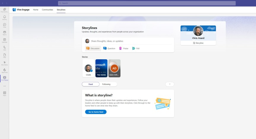Open Teams in the sidebar
This screenshot has width=256, height=139.
click(4, 33)
